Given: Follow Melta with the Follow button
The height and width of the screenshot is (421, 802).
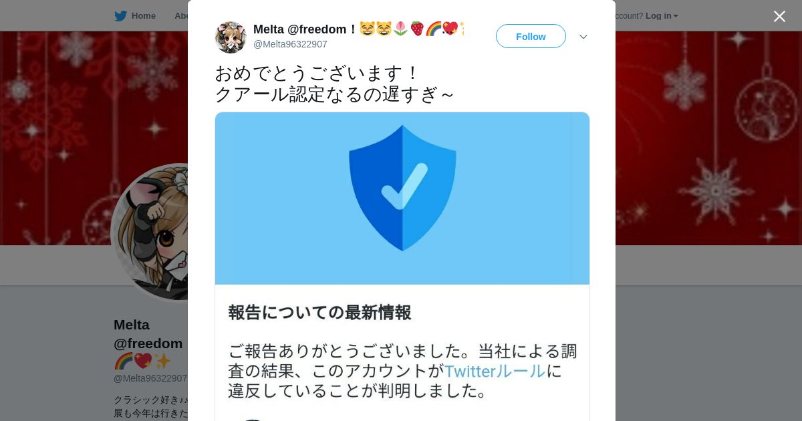Looking at the screenshot, I should point(531,36).
